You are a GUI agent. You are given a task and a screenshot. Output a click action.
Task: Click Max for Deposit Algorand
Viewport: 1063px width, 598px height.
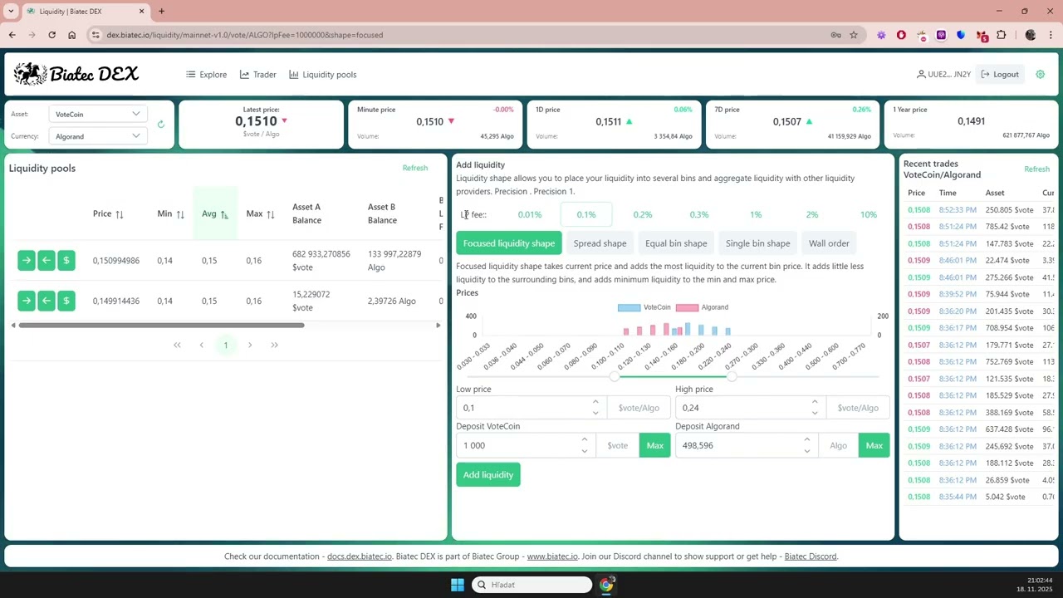[x=874, y=445]
